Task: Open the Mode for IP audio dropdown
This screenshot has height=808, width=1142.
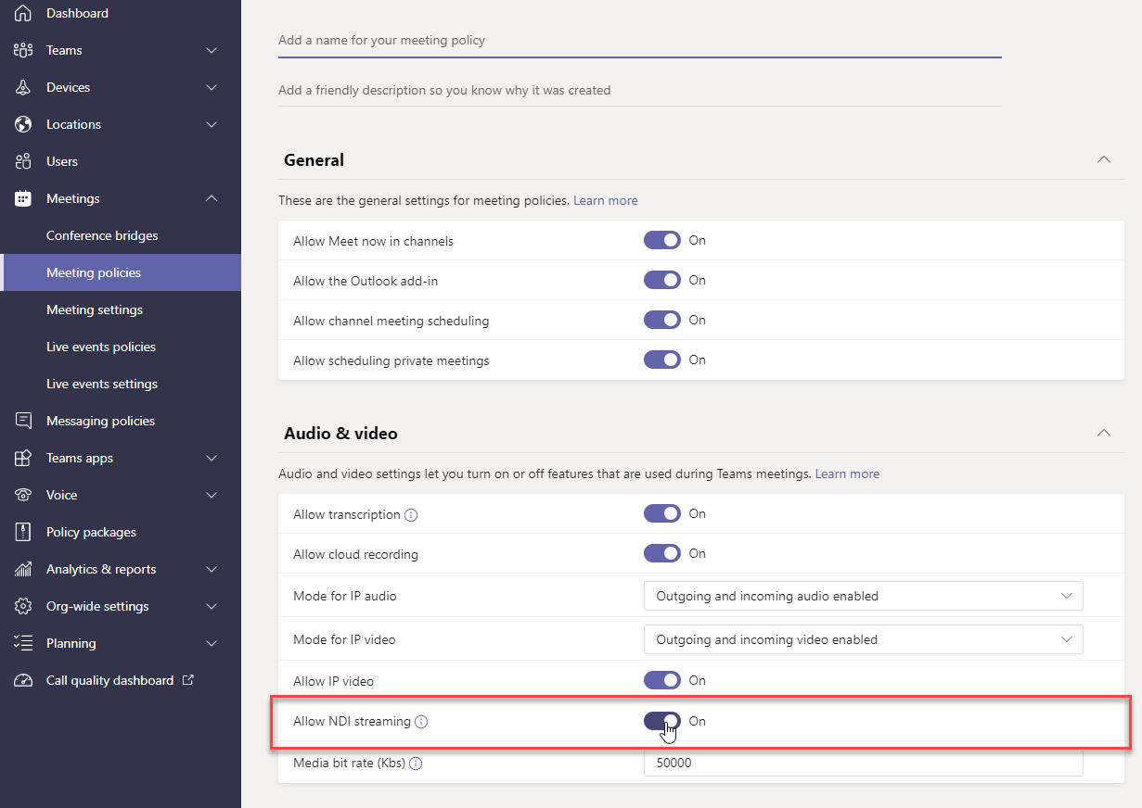Action: 1067,596
